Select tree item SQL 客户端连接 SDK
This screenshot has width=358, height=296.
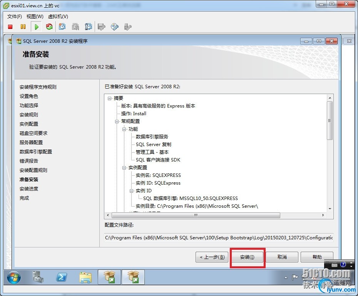158,160
